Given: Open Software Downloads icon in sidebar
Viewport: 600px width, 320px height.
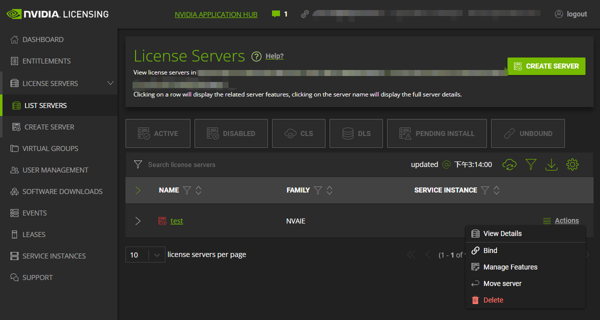Looking at the screenshot, I should click(14, 191).
